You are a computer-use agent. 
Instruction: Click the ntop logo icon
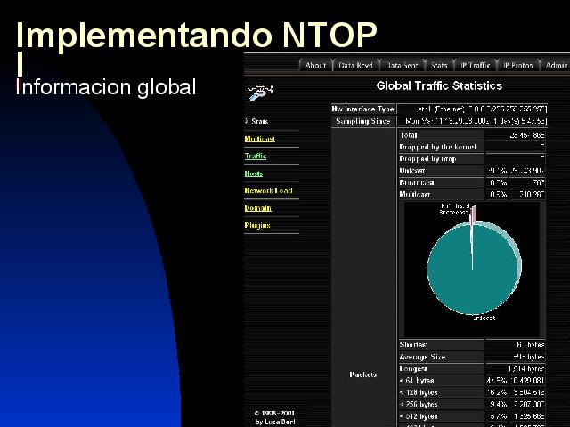(x=260, y=90)
